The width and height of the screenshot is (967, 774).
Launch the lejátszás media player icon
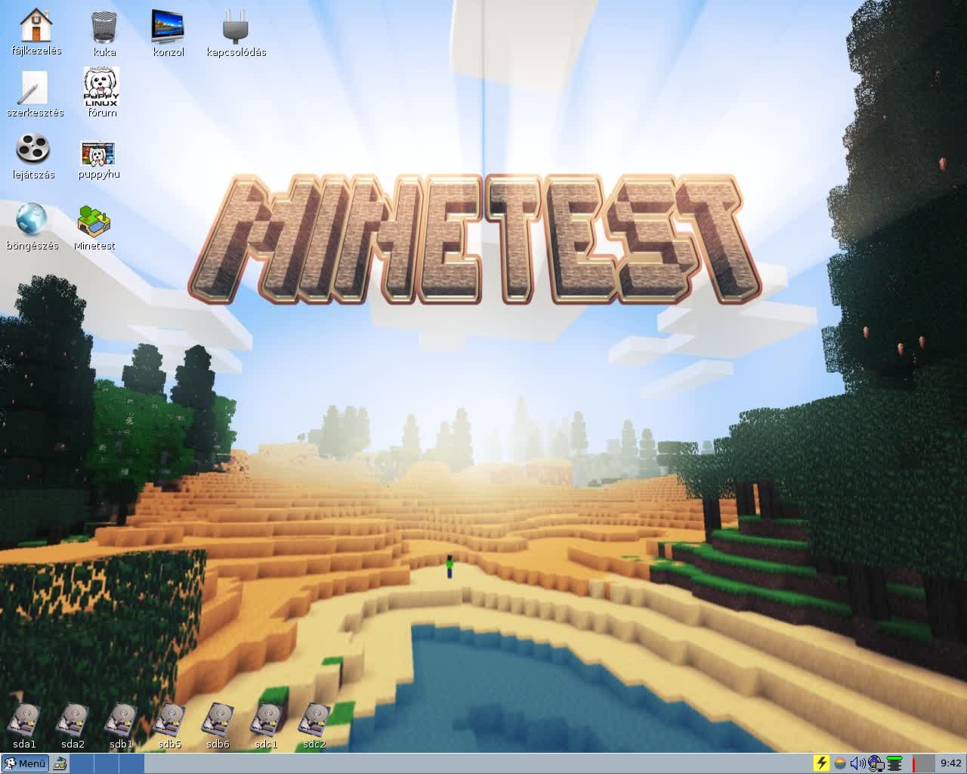click(x=33, y=149)
